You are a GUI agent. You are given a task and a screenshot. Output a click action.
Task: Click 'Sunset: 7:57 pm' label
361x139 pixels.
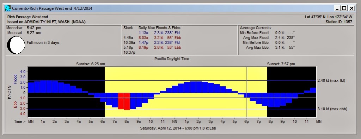coord(281,64)
